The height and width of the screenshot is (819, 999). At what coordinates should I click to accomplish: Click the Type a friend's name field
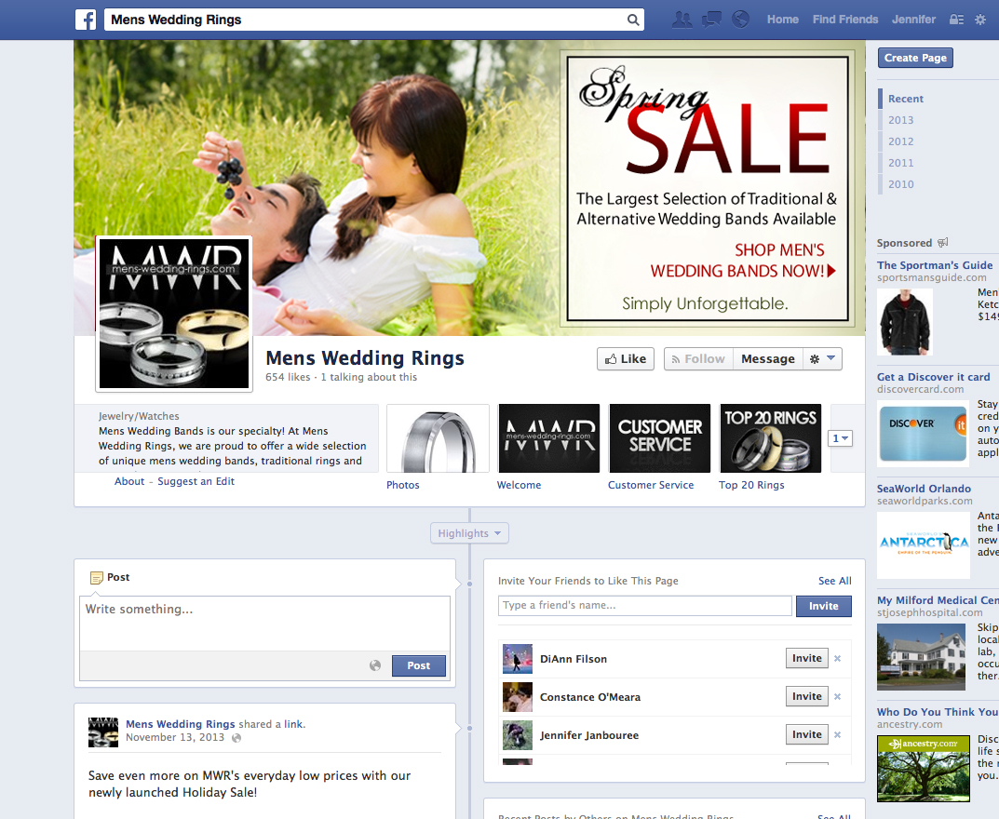click(645, 606)
